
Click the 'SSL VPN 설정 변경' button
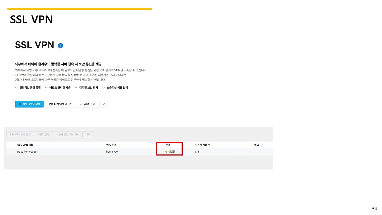20,135
